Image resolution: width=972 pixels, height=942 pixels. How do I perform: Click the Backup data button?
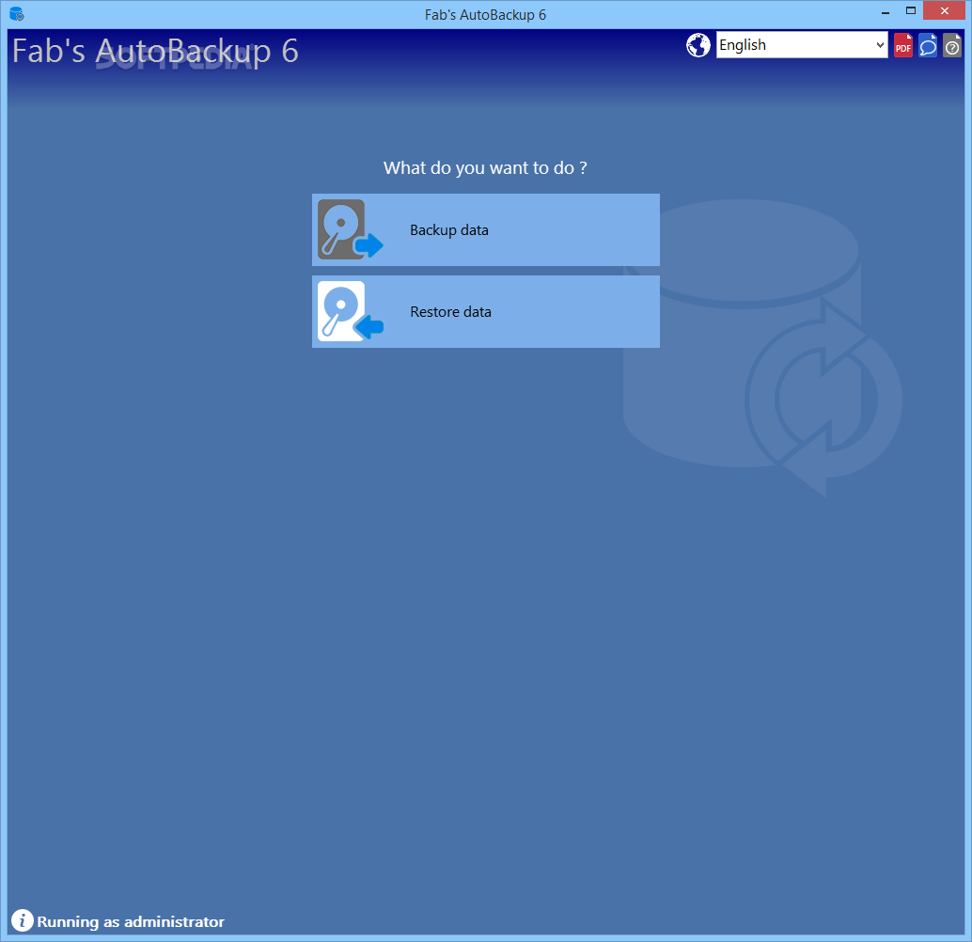pos(485,229)
